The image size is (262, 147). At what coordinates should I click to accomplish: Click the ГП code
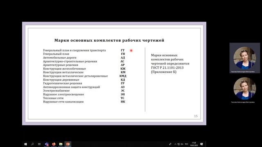[x=123, y=54]
